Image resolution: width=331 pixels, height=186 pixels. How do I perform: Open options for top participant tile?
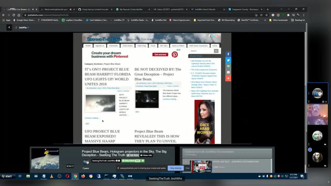(x=309, y=102)
